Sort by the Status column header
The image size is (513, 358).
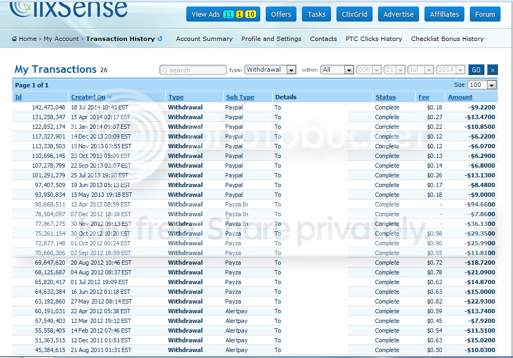(x=386, y=97)
